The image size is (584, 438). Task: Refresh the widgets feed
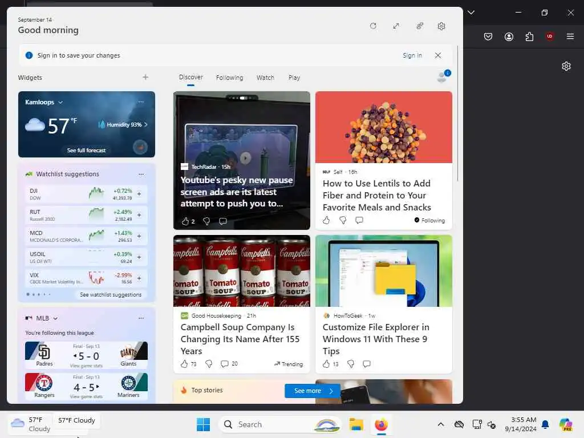373,26
